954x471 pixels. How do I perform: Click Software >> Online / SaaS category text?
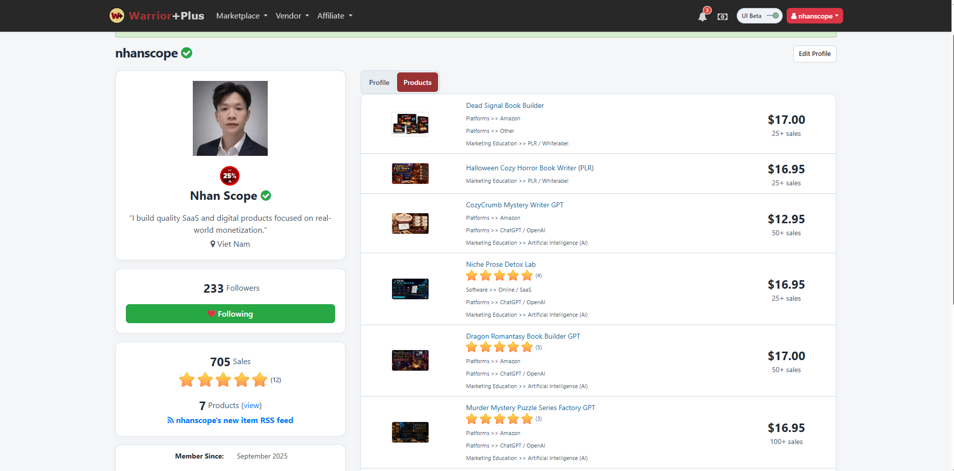[498, 290]
